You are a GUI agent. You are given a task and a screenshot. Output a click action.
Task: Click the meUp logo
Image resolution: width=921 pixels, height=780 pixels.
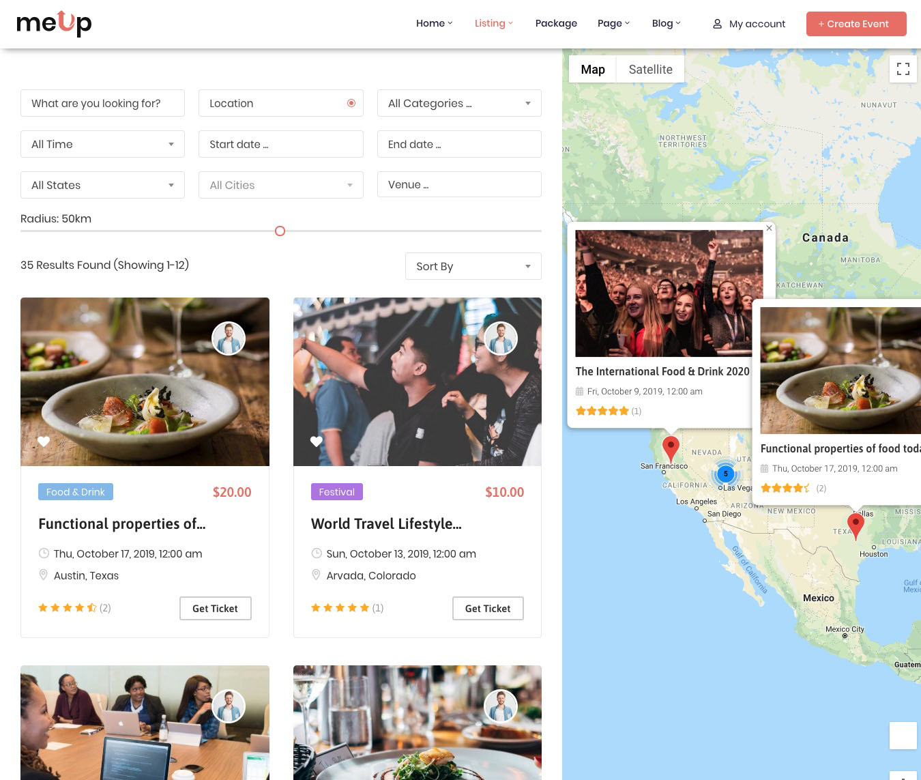point(54,24)
